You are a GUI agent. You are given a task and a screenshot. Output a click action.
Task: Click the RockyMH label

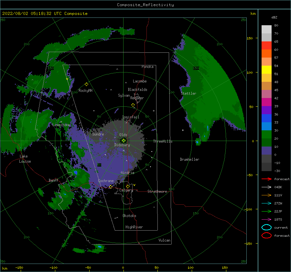coord(85,91)
